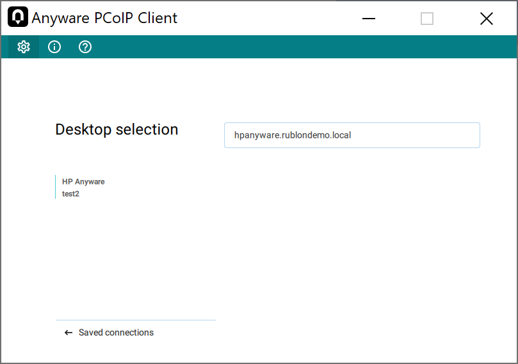Click the blue bar beside HP Anyware

pyautogui.click(x=56, y=187)
